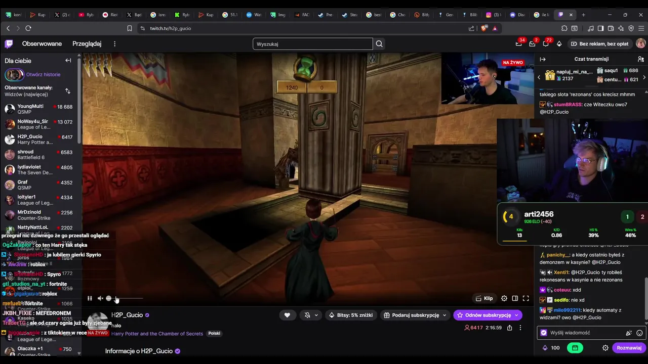Create a clip with Klip button
648x364 pixels.
[x=484, y=298]
